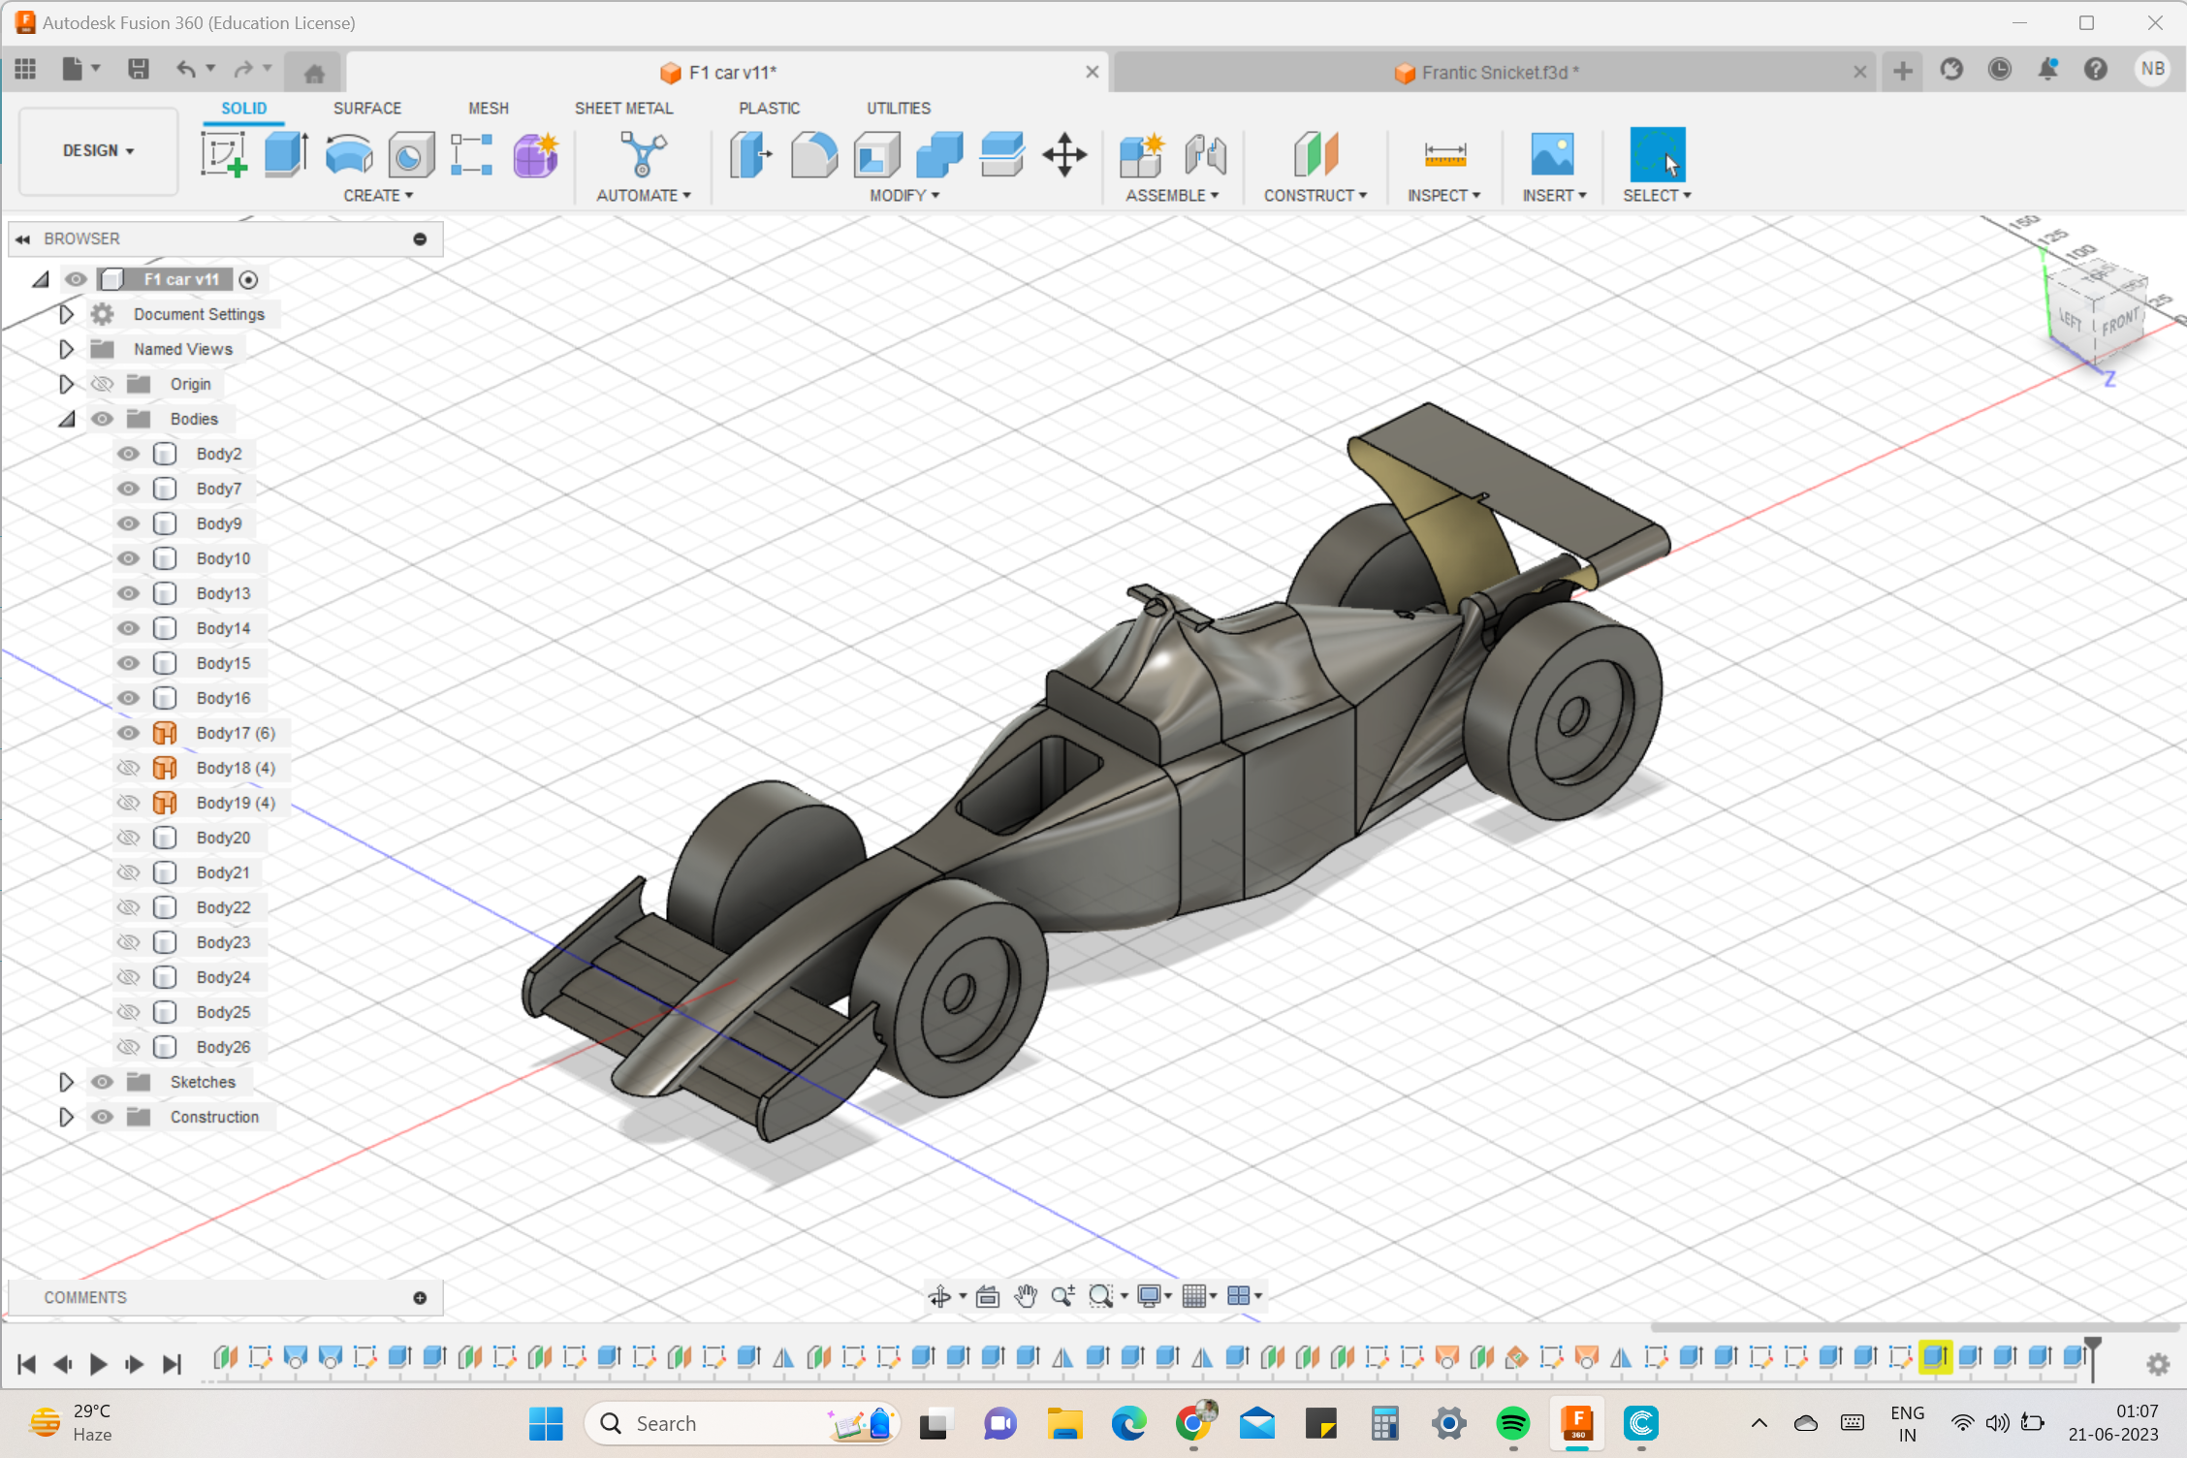Viewport: 2187px width, 1458px height.
Task: Open the COMMENTS panel
Action: coord(85,1296)
